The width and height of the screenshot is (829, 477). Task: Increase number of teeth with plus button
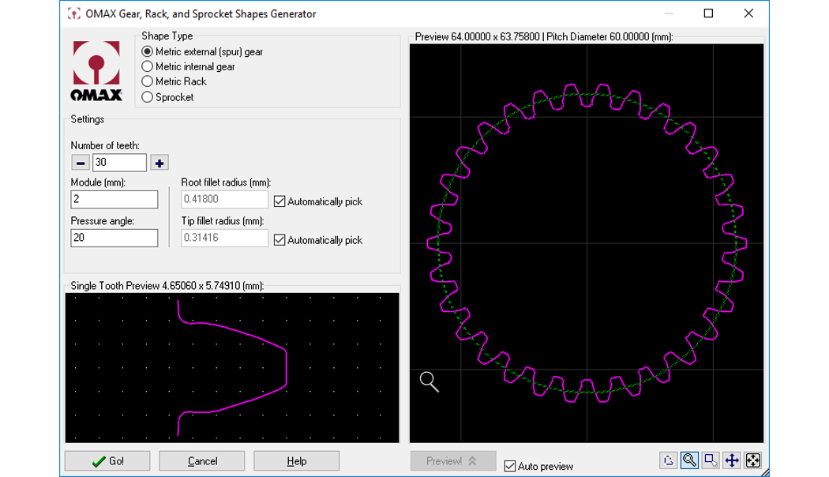pos(159,163)
